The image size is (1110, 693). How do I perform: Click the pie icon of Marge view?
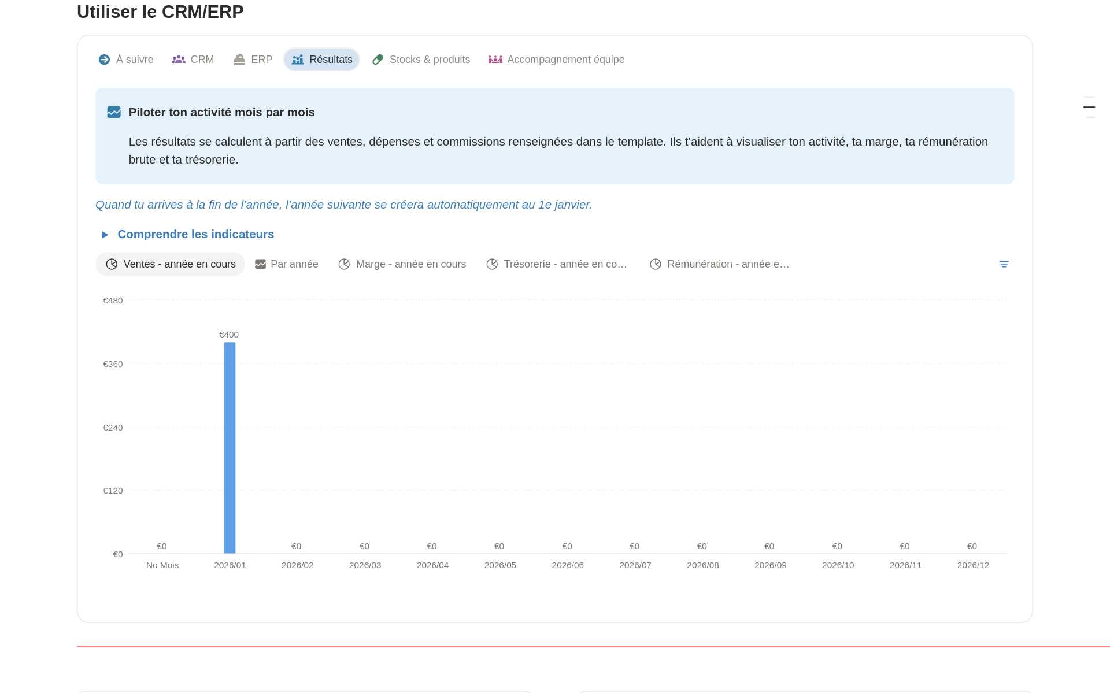344,264
